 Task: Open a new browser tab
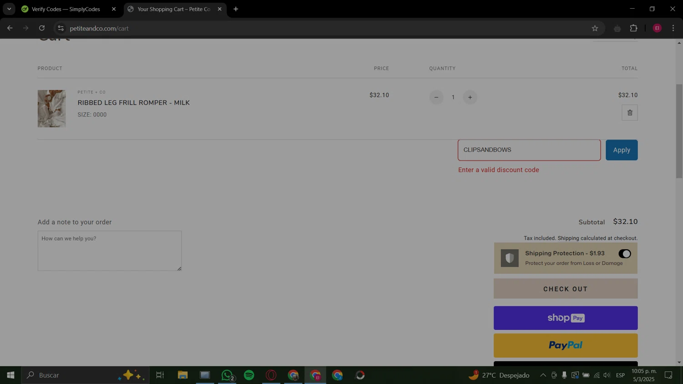point(236,9)
